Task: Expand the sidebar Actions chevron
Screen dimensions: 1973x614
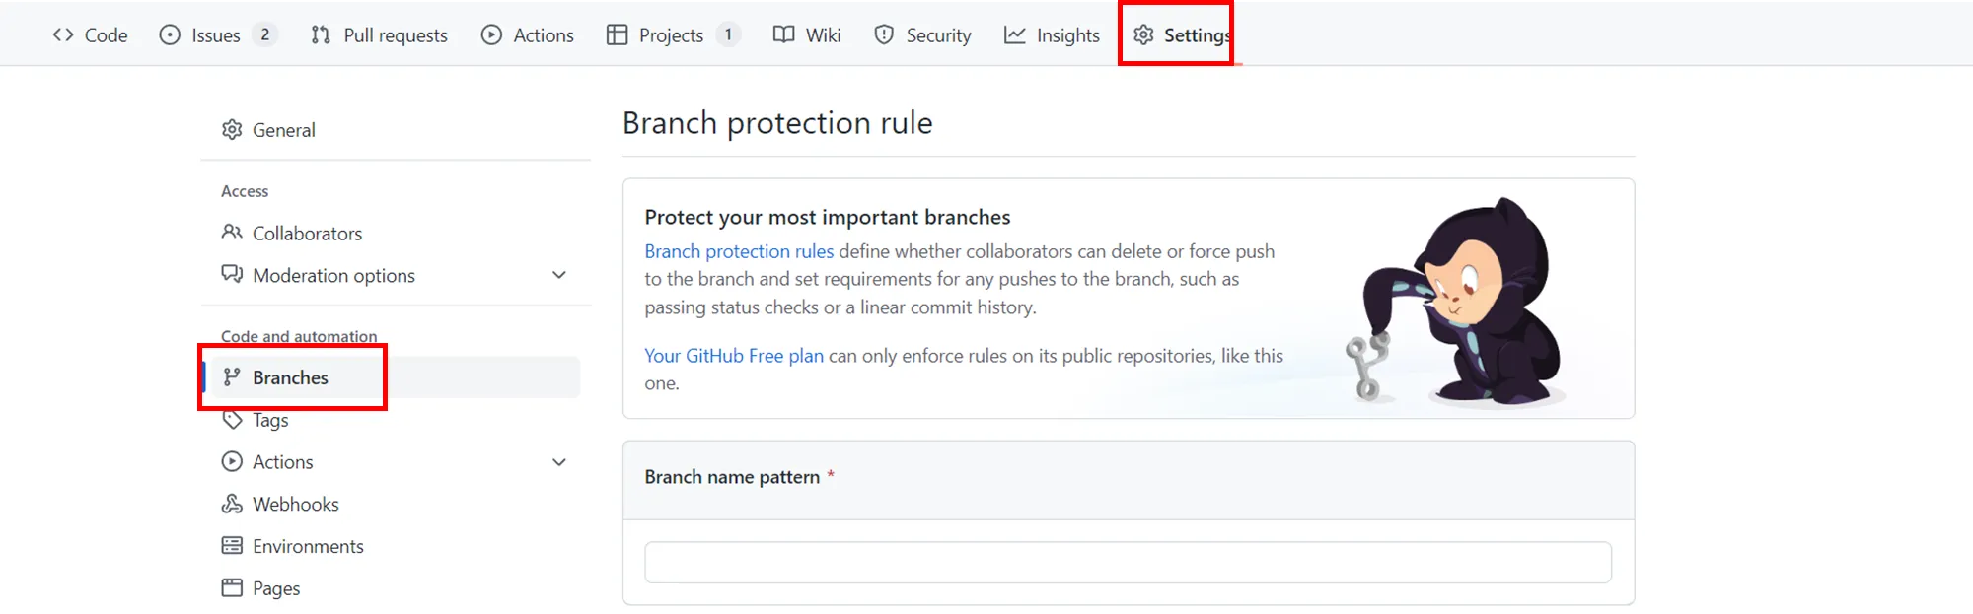Action: pyautogui.click(x=559, y=462)
